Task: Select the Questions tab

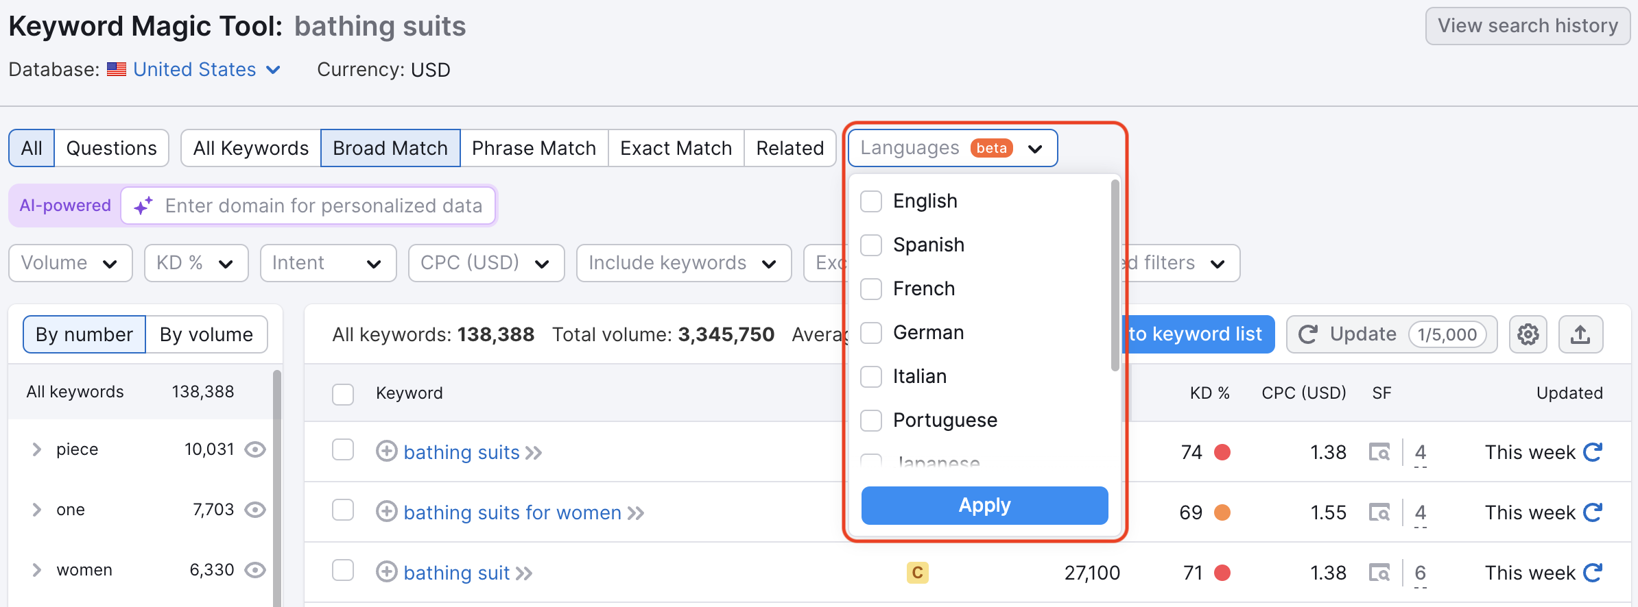Action: point(111,148)
